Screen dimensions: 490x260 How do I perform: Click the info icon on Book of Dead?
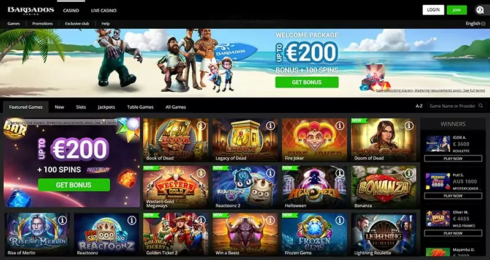[x=201, y=125]
